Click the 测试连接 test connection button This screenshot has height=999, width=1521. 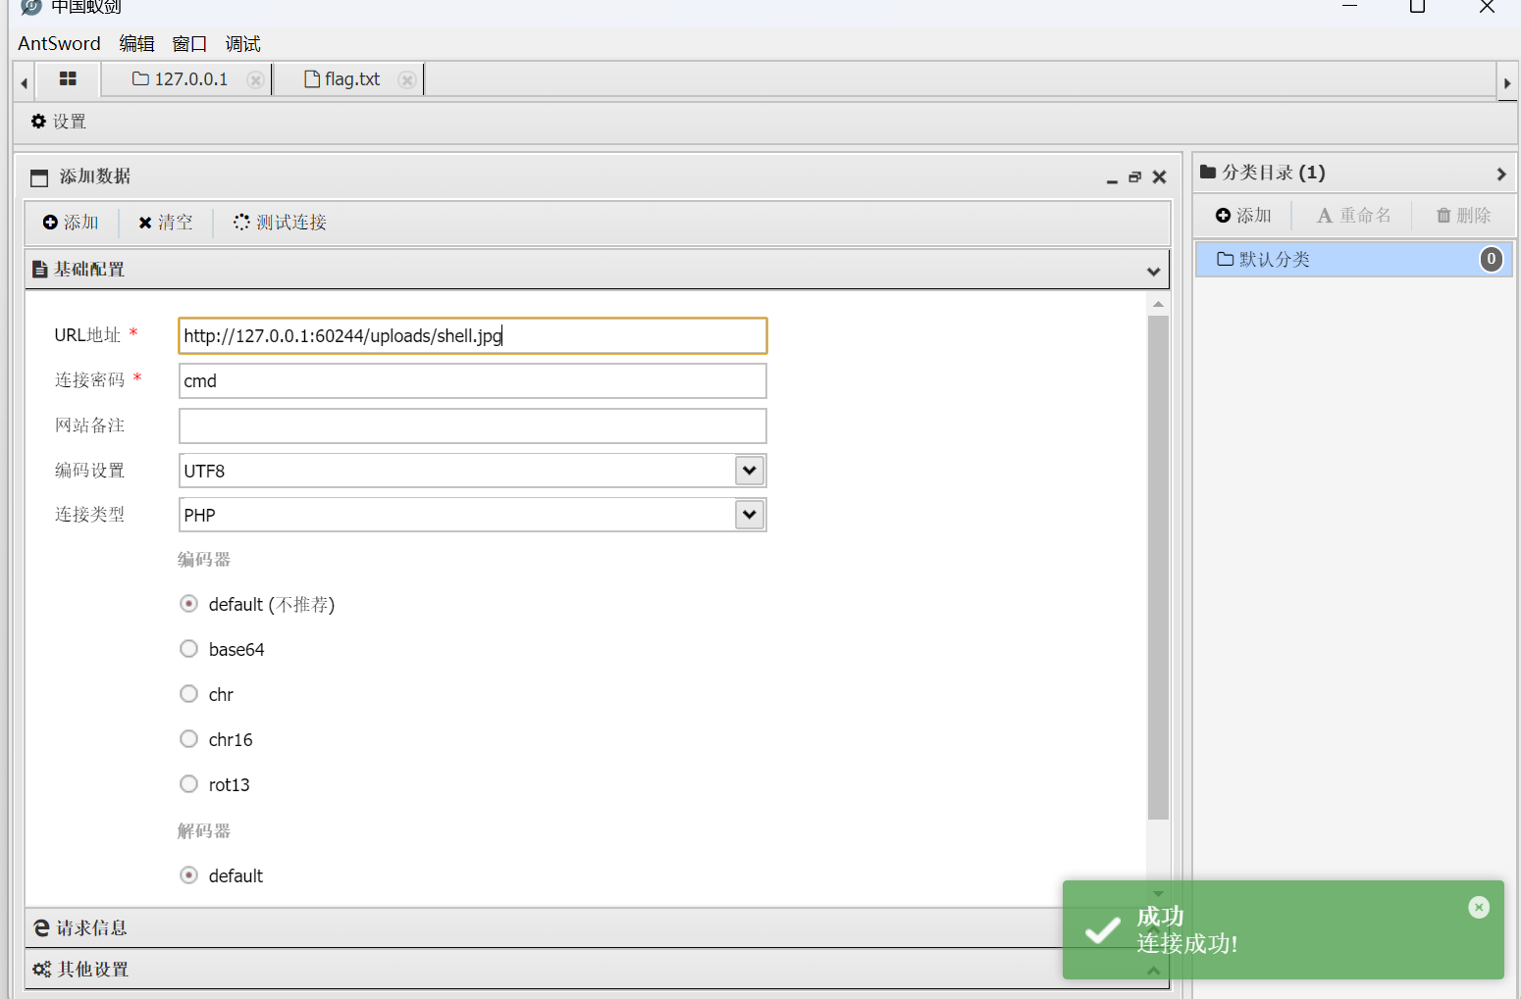click(280, 223)
